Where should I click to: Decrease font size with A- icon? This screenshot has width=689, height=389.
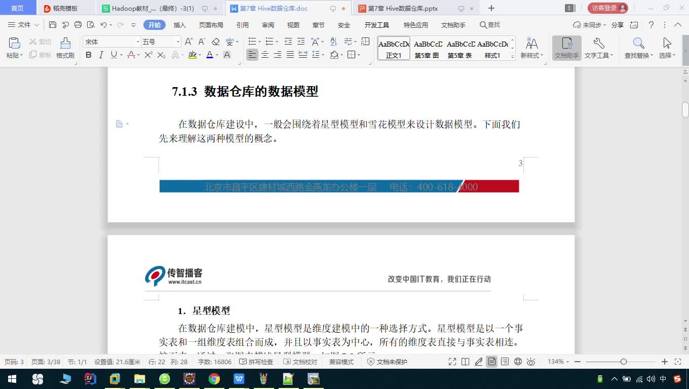tap(202, 42)
